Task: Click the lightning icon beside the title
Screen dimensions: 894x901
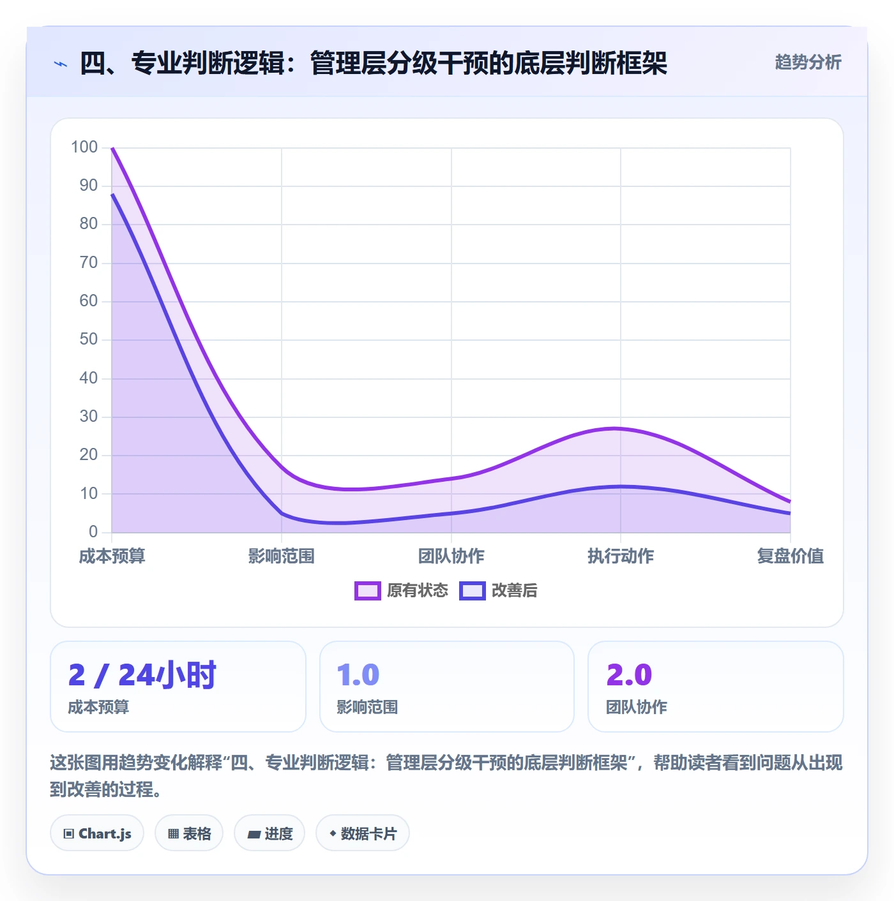Action: click(61, 64)
